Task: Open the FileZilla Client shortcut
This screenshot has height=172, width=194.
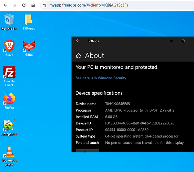Action: pos(9,76)
